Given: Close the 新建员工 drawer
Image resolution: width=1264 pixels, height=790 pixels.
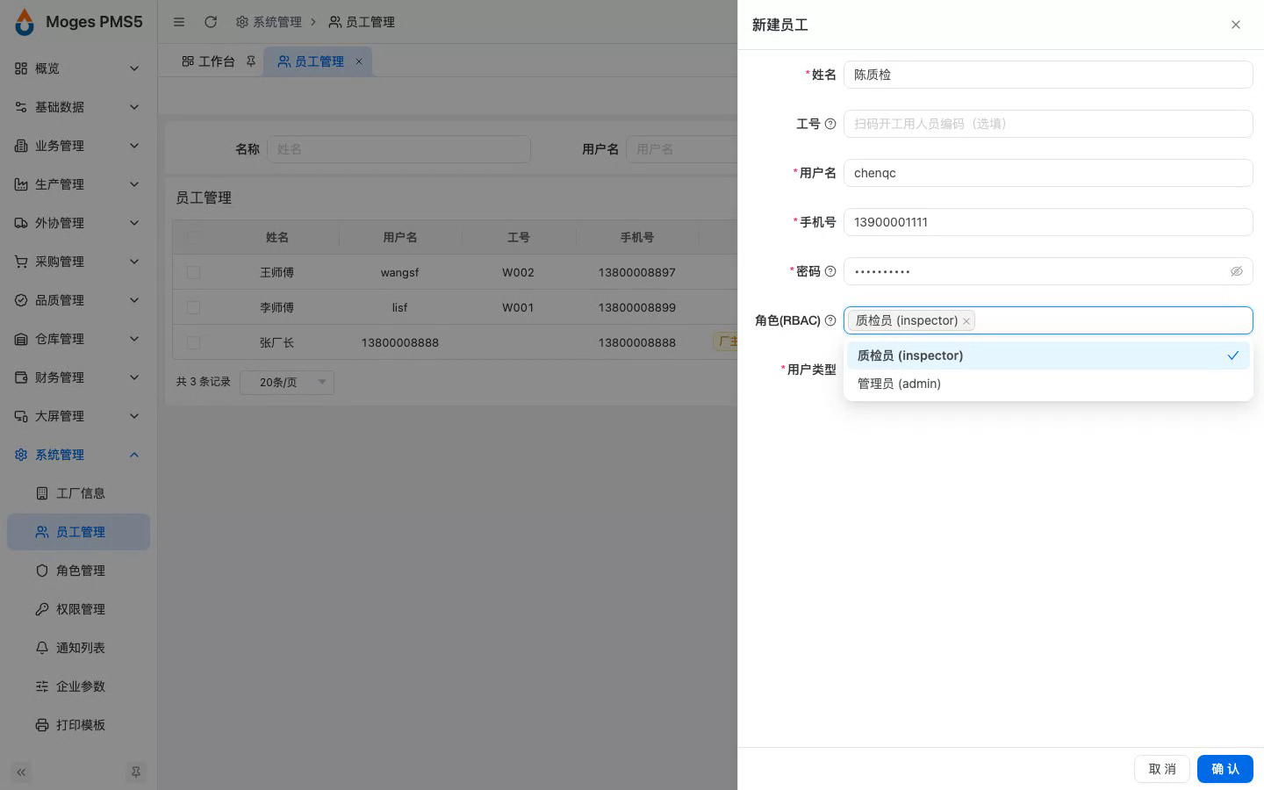Looking at the screenshot, I should click(1236, 25).
